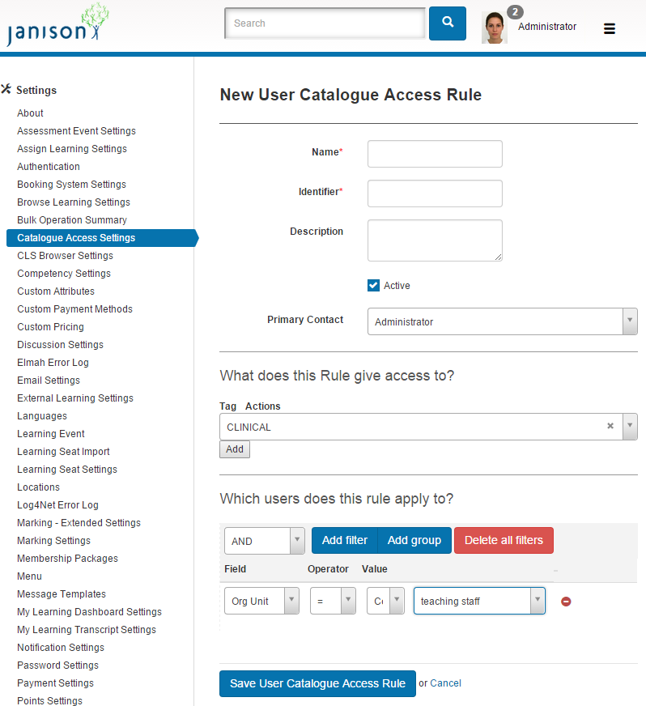Click inside the Name input field
Image resolution: width=646 pixels, height=706 pixels.
pos(434,154)
